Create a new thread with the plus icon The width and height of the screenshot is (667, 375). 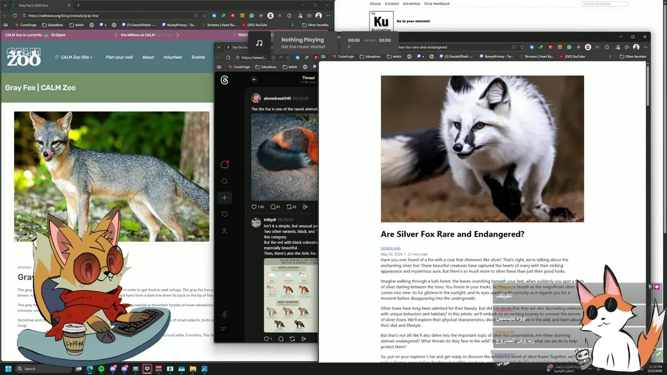(225, 197)
